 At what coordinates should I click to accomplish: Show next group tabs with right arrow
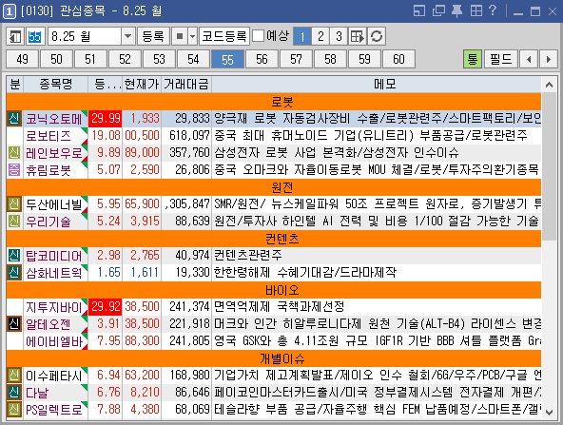pos(549,59)
